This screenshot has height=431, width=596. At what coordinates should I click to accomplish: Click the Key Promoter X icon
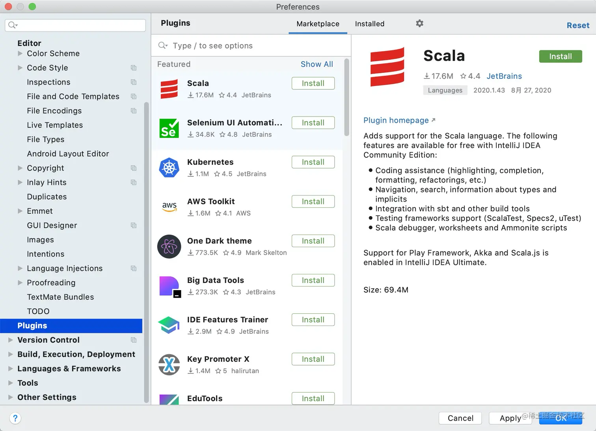point(169,364)
